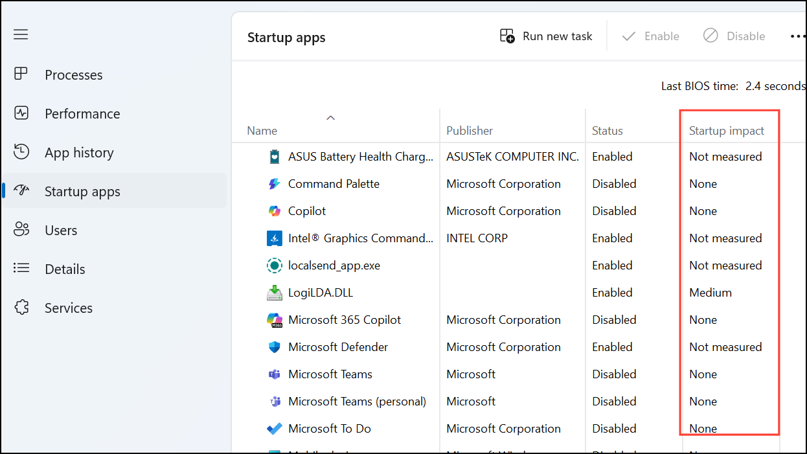Open the Processes tab
The height and width of the screenshot is (454, 807).
115,74
